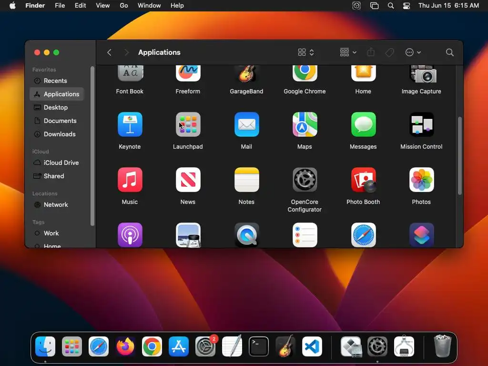488x366 pixels.
Task: Select the GarageBand icon in Applications window
Action: 246,73
